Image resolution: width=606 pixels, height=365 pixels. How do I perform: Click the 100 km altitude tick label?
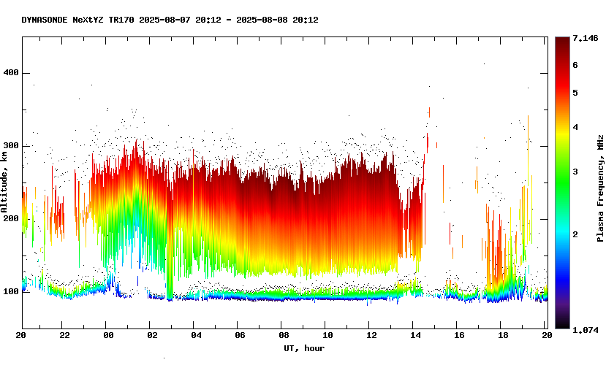coord(10,292)
